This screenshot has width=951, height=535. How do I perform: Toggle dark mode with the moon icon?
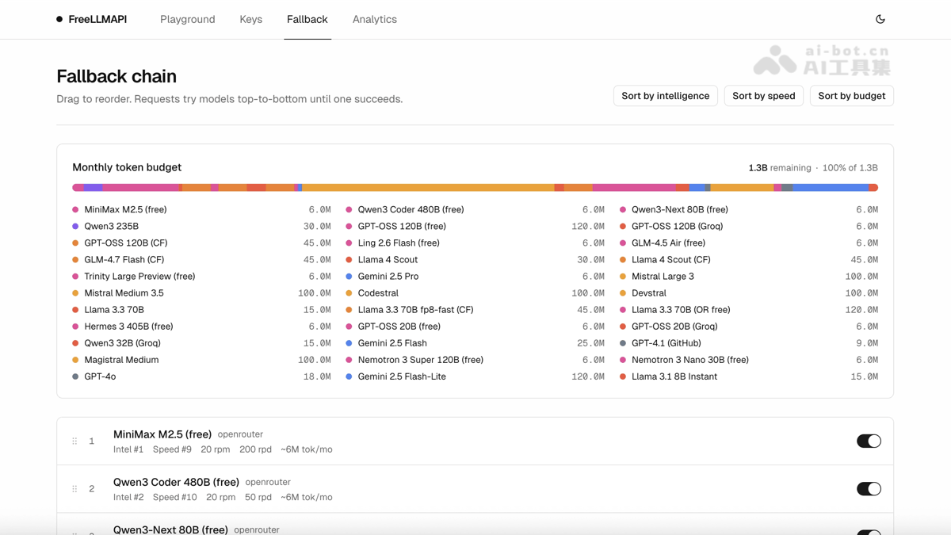[880, 19]
